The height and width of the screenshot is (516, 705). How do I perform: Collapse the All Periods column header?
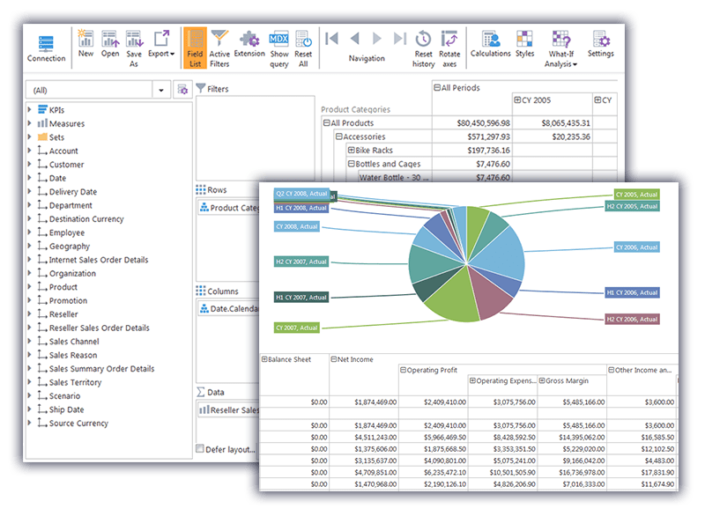pos(437,87)
